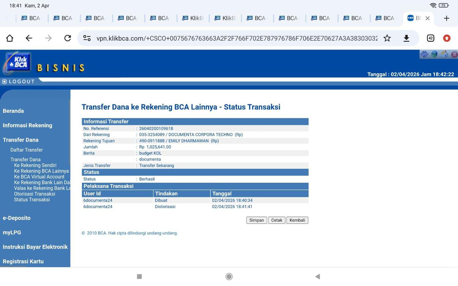This screenshot has width=458, height=286.
Task: Click the pink VPN power logout icon
Action: (x=454, y=54)
